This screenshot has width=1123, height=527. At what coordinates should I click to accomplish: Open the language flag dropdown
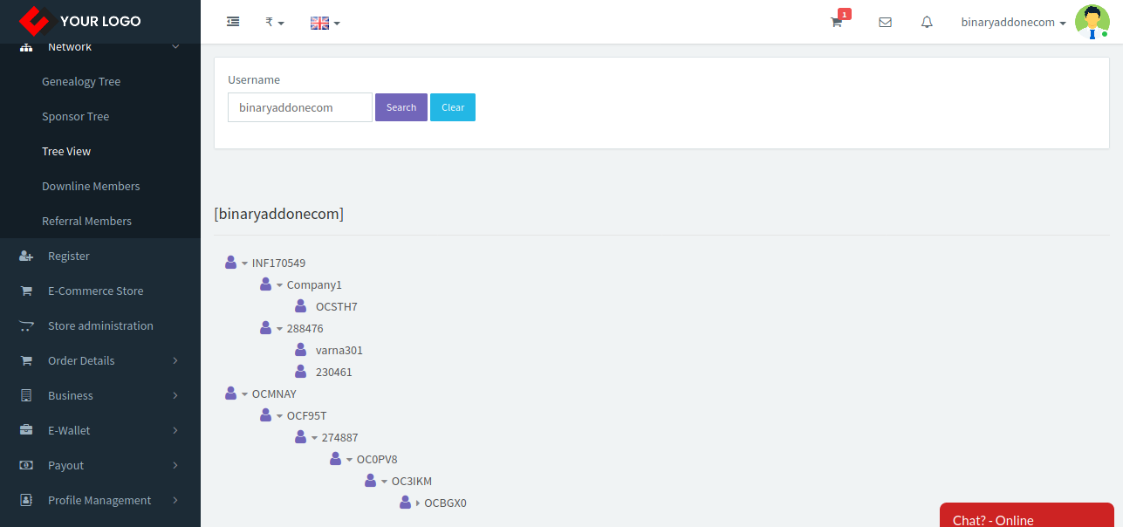(324, 23)
